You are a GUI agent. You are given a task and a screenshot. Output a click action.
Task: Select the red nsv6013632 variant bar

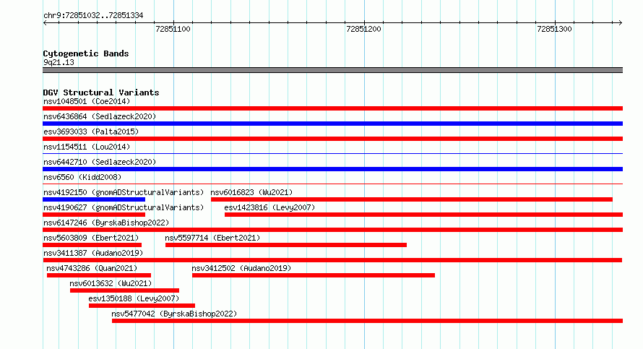click(x=125, y=290)
